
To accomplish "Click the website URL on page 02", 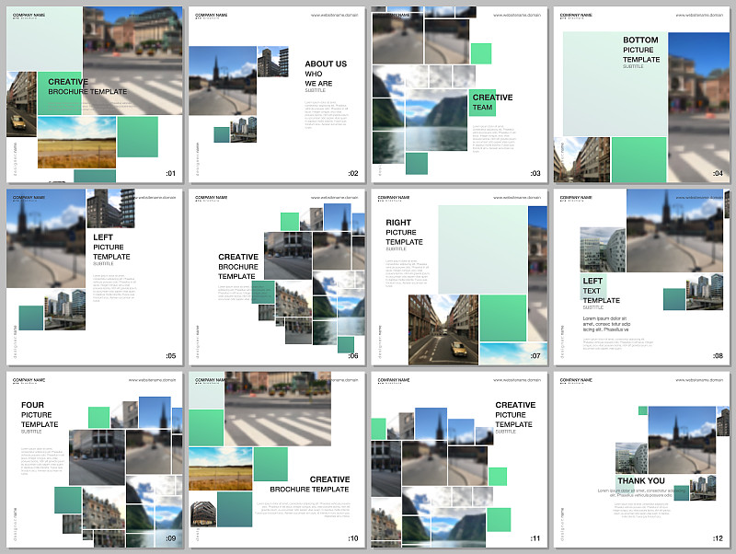I will 334,15.
